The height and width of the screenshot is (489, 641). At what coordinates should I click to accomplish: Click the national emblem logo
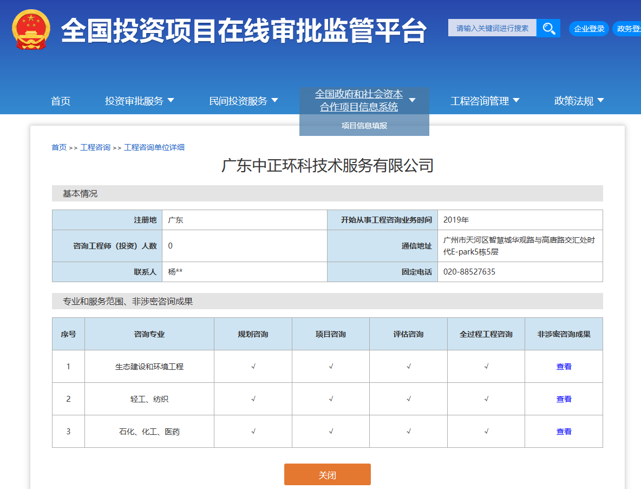(31, 29)
